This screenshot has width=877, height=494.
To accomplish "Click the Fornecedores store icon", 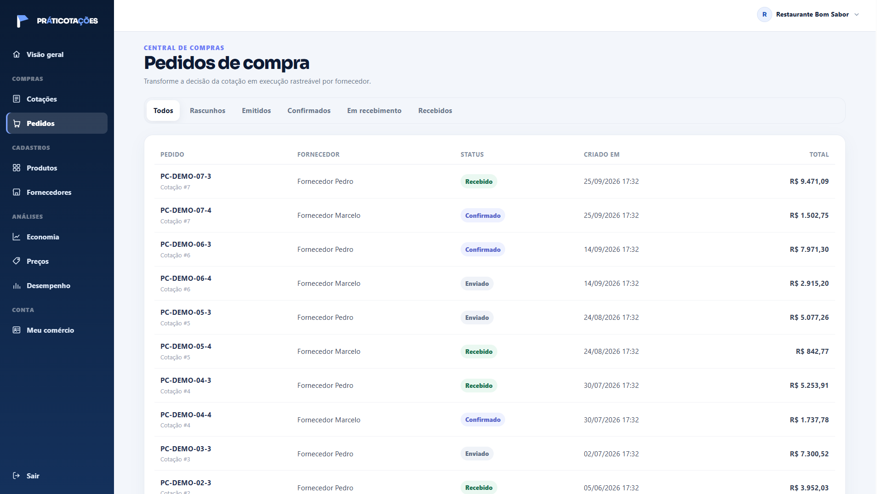I will [17, 192].
